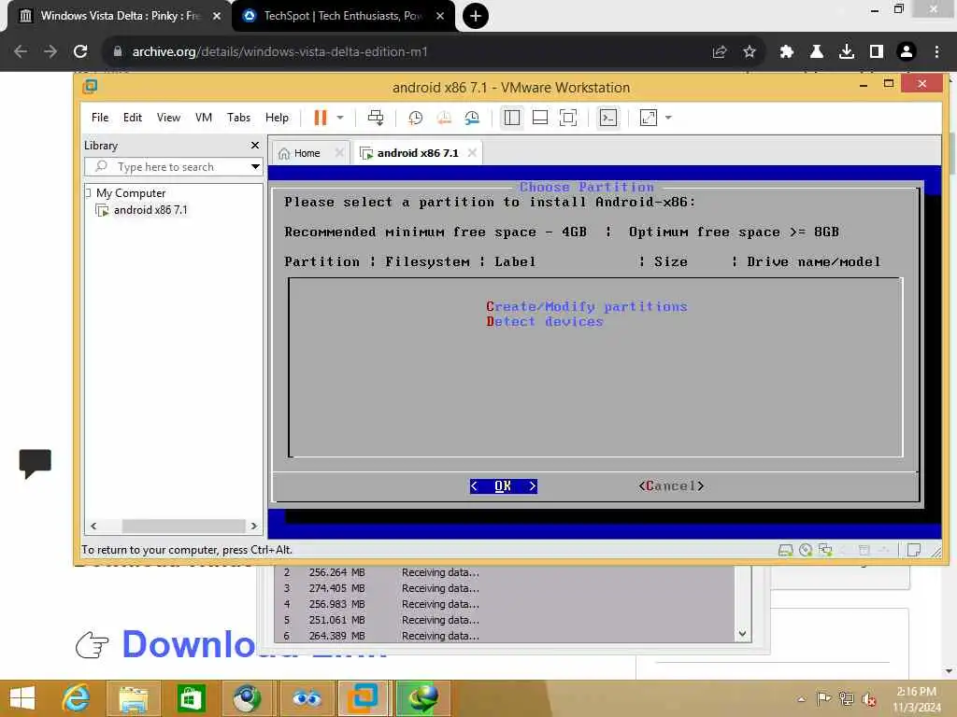Reload the archive.org page
Viewport: 957px width, 717px height.
click(80, 52)
